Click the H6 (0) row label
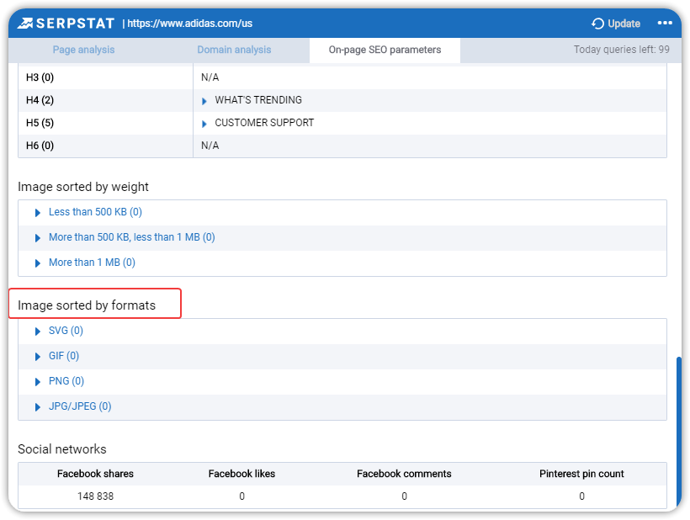This screenshot has height=520, width=690. (x=40, y=146)
